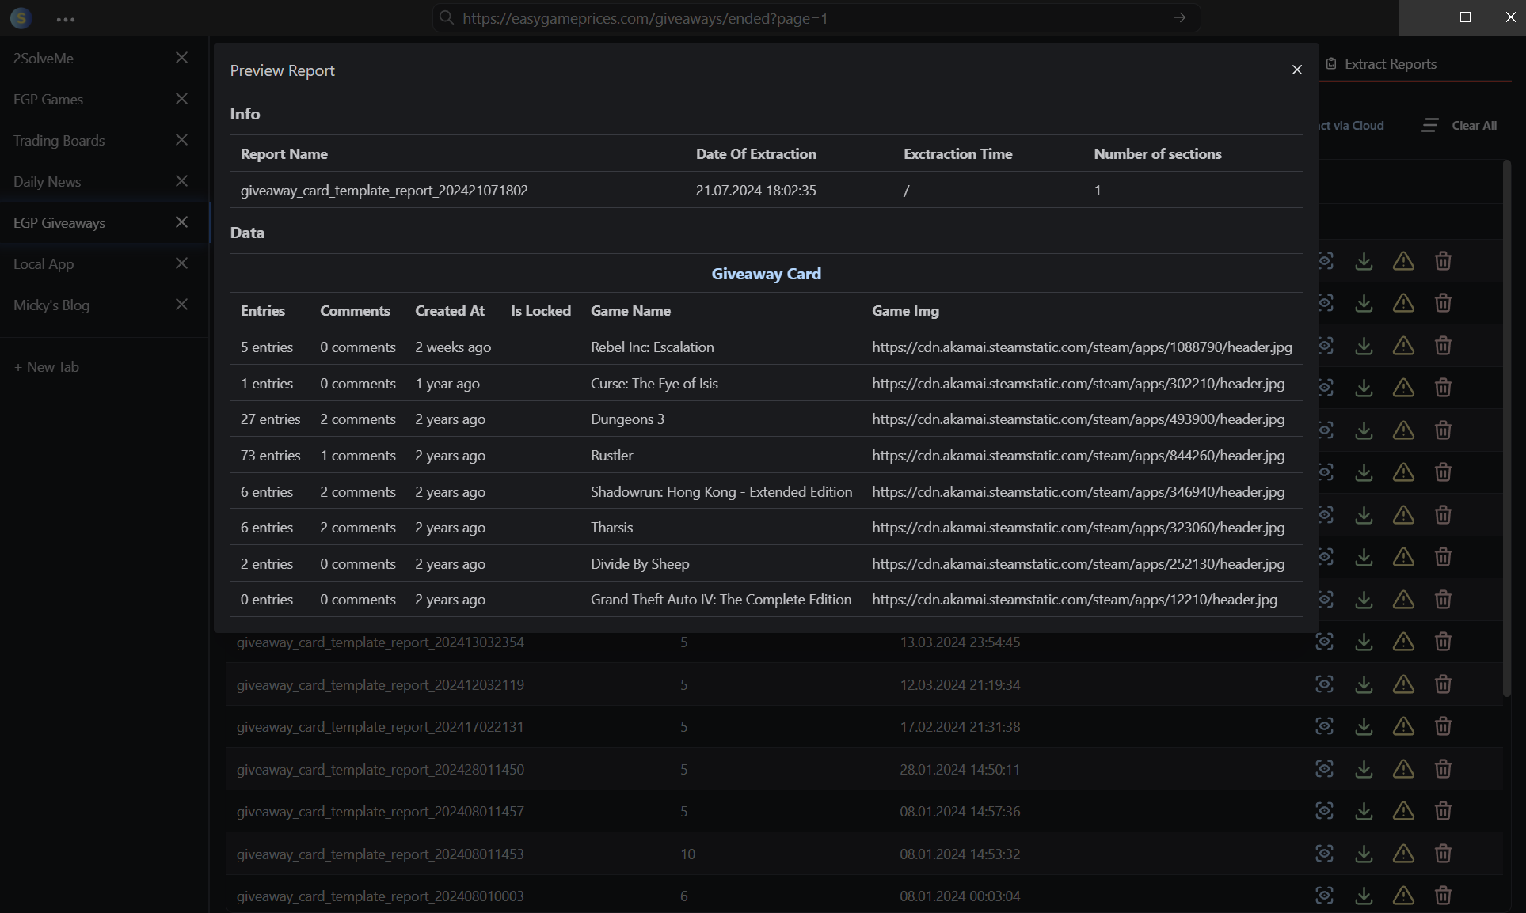The image size is (1526, 913).
Task: Delete report ending in 202428011450
Action: pos(1443,769)
